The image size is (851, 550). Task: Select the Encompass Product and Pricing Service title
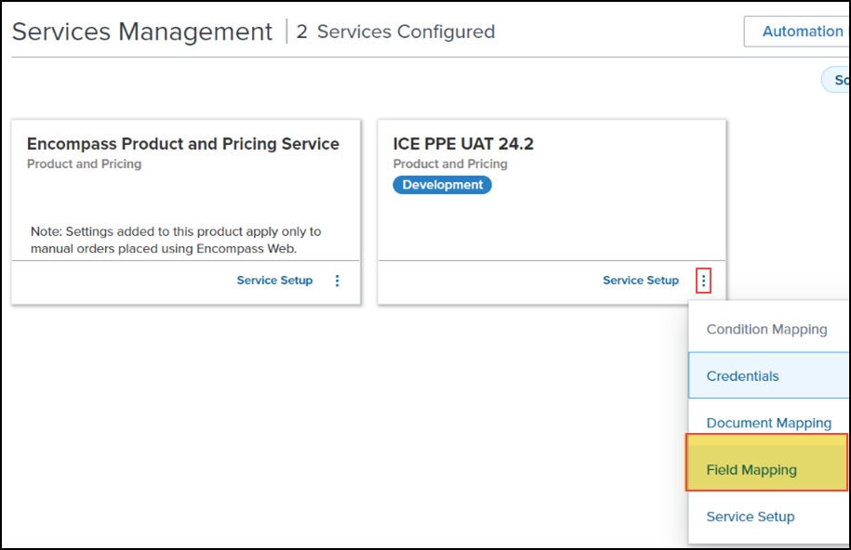(183, 144)
